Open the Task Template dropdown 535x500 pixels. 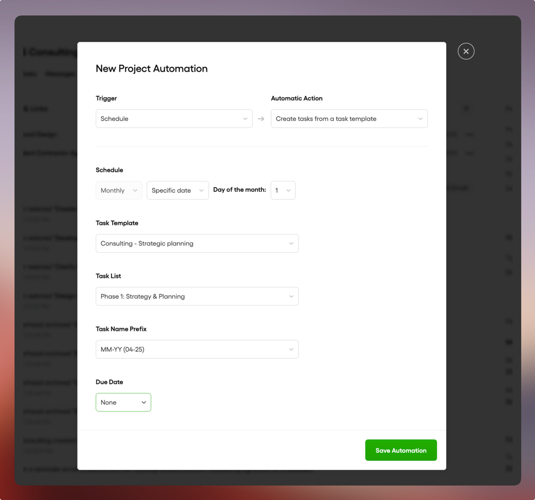click(x=197, y=243)
